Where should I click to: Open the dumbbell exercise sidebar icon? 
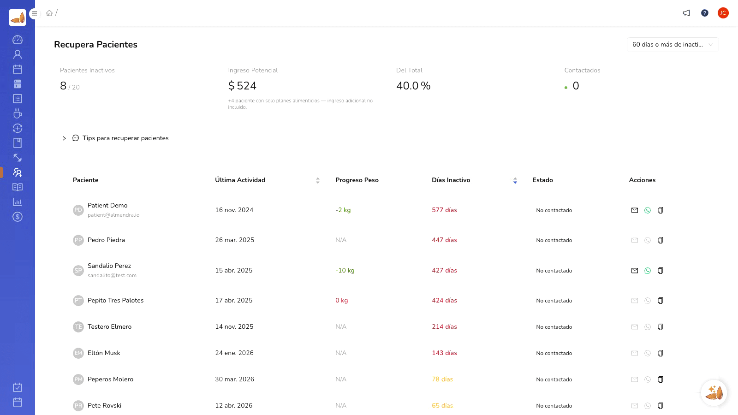18,158
